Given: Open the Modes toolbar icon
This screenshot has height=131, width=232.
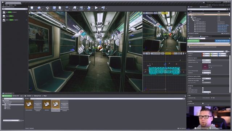Looking at the screenshot, I should point(47,8).
